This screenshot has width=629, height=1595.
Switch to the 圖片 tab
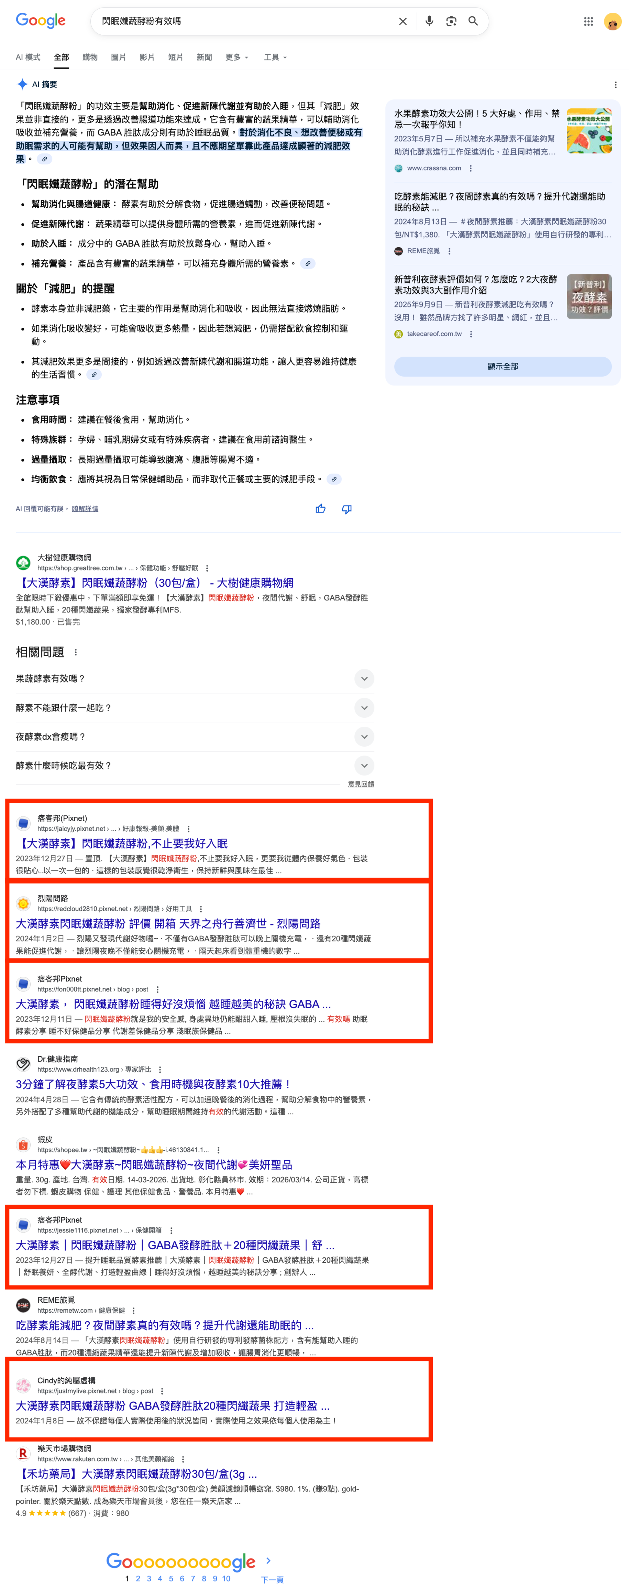pos(118,57)
